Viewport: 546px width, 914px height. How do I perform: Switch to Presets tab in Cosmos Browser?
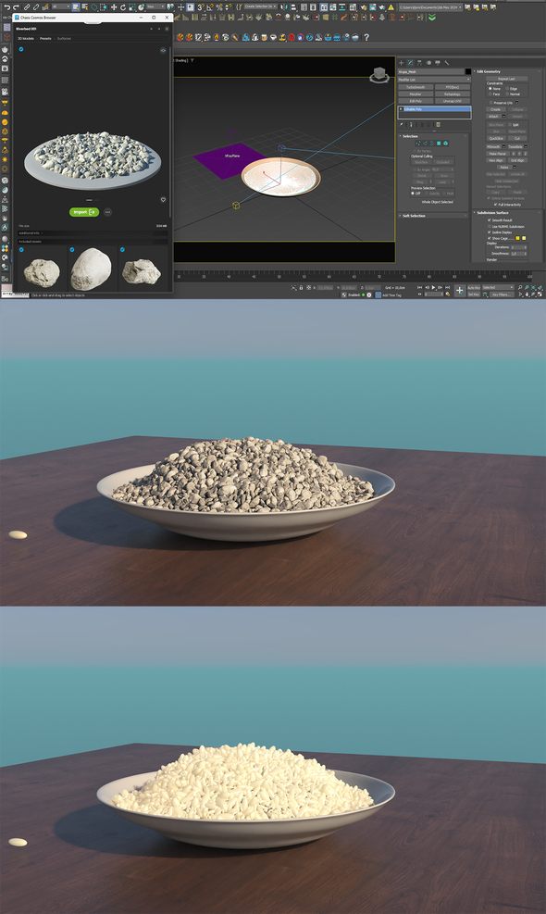pos(45,39)
